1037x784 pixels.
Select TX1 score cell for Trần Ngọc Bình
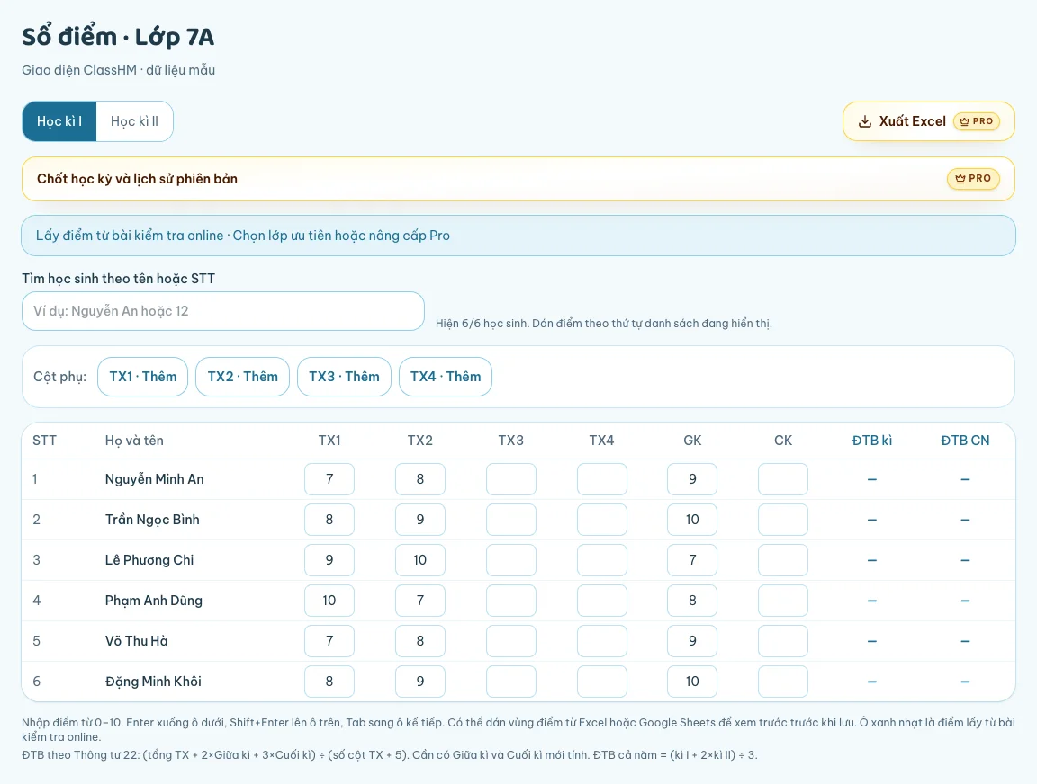tap(329, 520)
